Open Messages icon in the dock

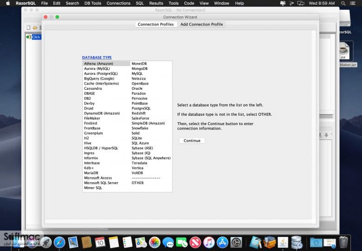pyautogui.click(x=168, y=243)
